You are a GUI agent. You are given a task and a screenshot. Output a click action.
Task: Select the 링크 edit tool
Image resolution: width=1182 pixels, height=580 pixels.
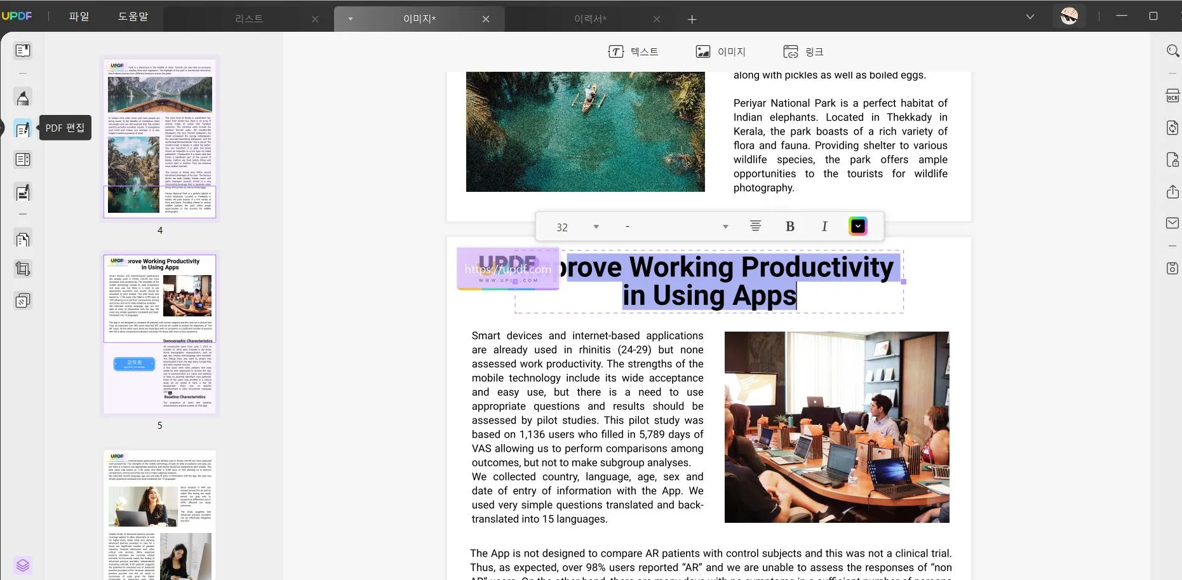pos(803,51)
